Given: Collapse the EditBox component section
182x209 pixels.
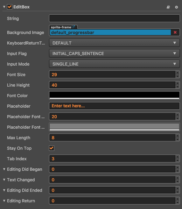Looking at the screenshot, I should [x=4, y=7].
